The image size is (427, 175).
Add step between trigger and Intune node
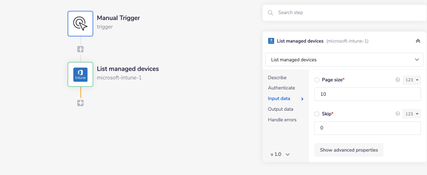click(80, 49)
